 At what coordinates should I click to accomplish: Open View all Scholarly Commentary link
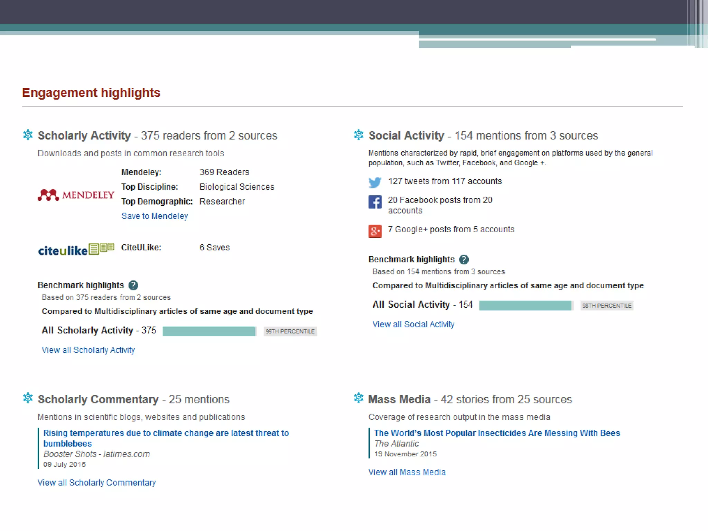[96, 483]
